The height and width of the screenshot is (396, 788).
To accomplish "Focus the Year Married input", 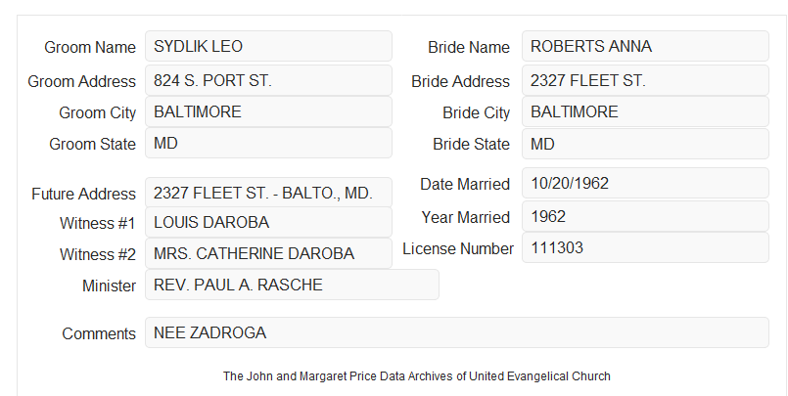I will 645,216.
